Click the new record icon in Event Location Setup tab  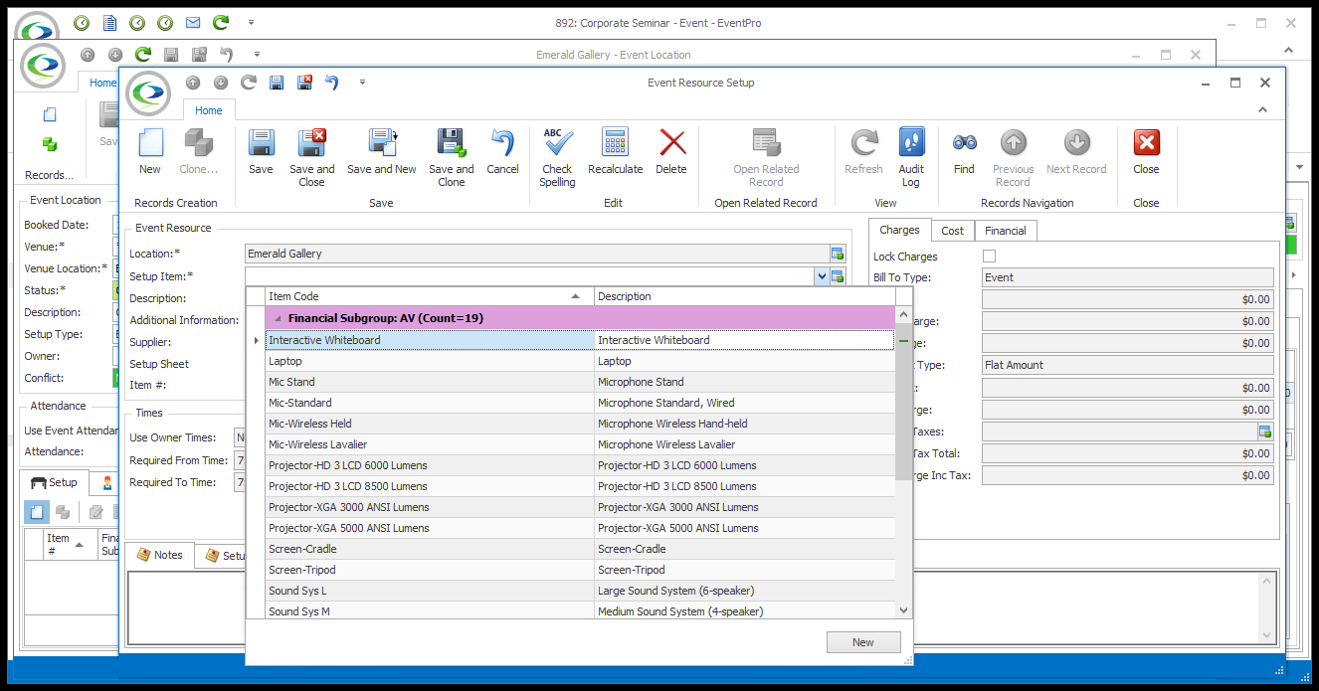(x=37, y=512)
